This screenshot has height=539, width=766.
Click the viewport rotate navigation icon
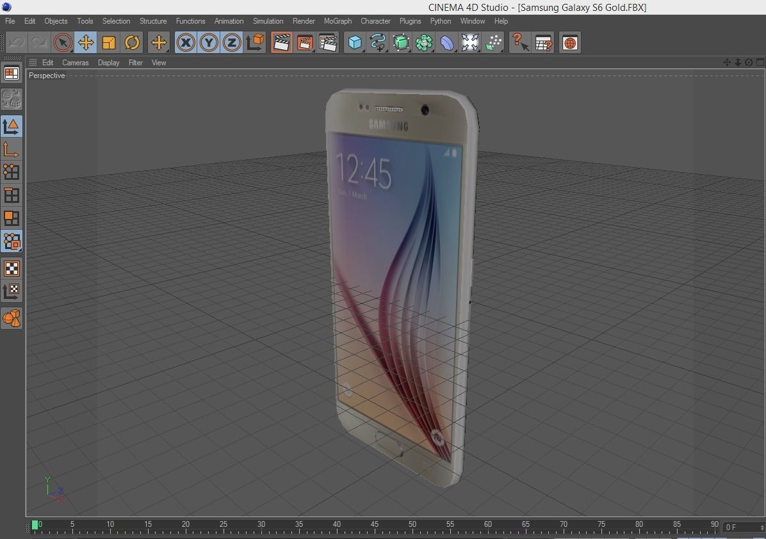[x=749, y=62]
